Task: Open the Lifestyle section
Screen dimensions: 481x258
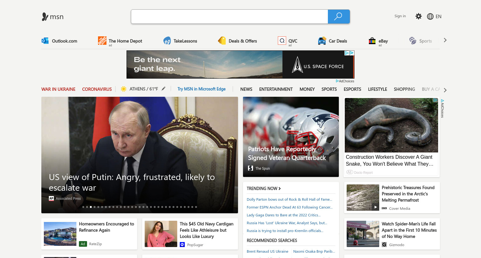Action: [377, 89]
